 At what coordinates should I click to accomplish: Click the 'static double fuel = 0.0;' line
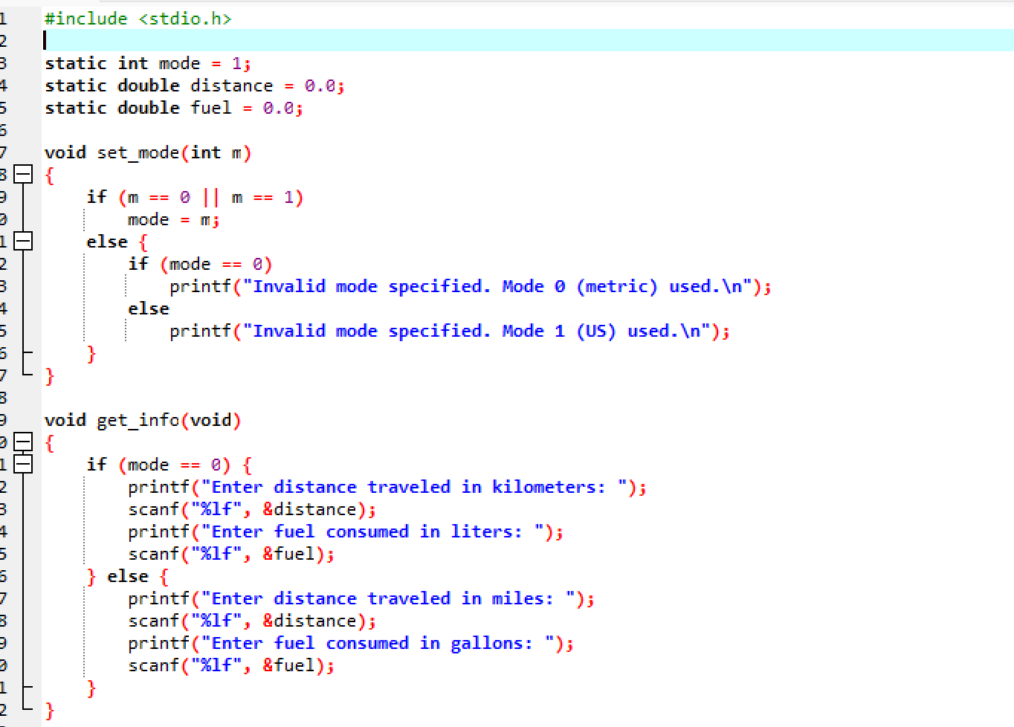pos(173,108)
